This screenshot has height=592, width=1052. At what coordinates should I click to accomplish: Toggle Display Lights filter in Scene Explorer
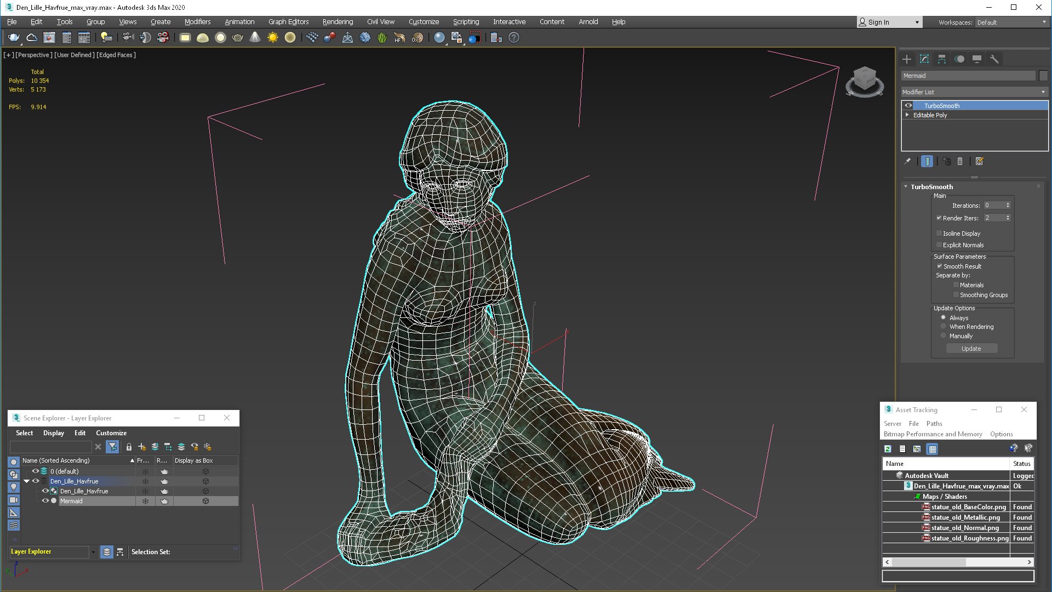point(14,487)
